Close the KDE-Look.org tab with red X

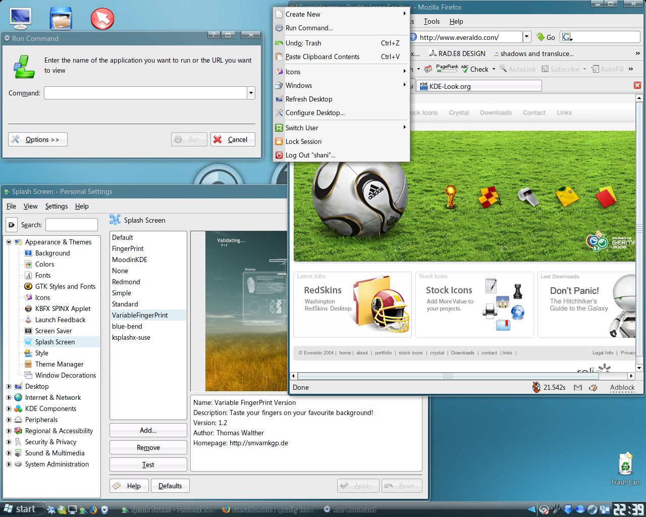(637, 85)
